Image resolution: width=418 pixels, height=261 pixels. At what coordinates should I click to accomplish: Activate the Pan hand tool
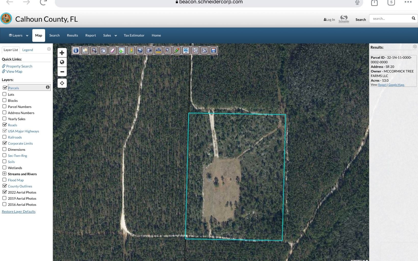tap(103, 50)
